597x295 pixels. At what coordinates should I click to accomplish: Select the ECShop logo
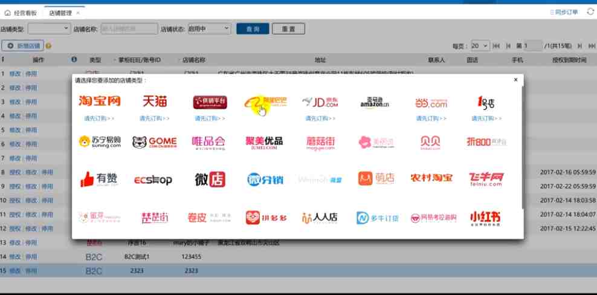(153, 180)
